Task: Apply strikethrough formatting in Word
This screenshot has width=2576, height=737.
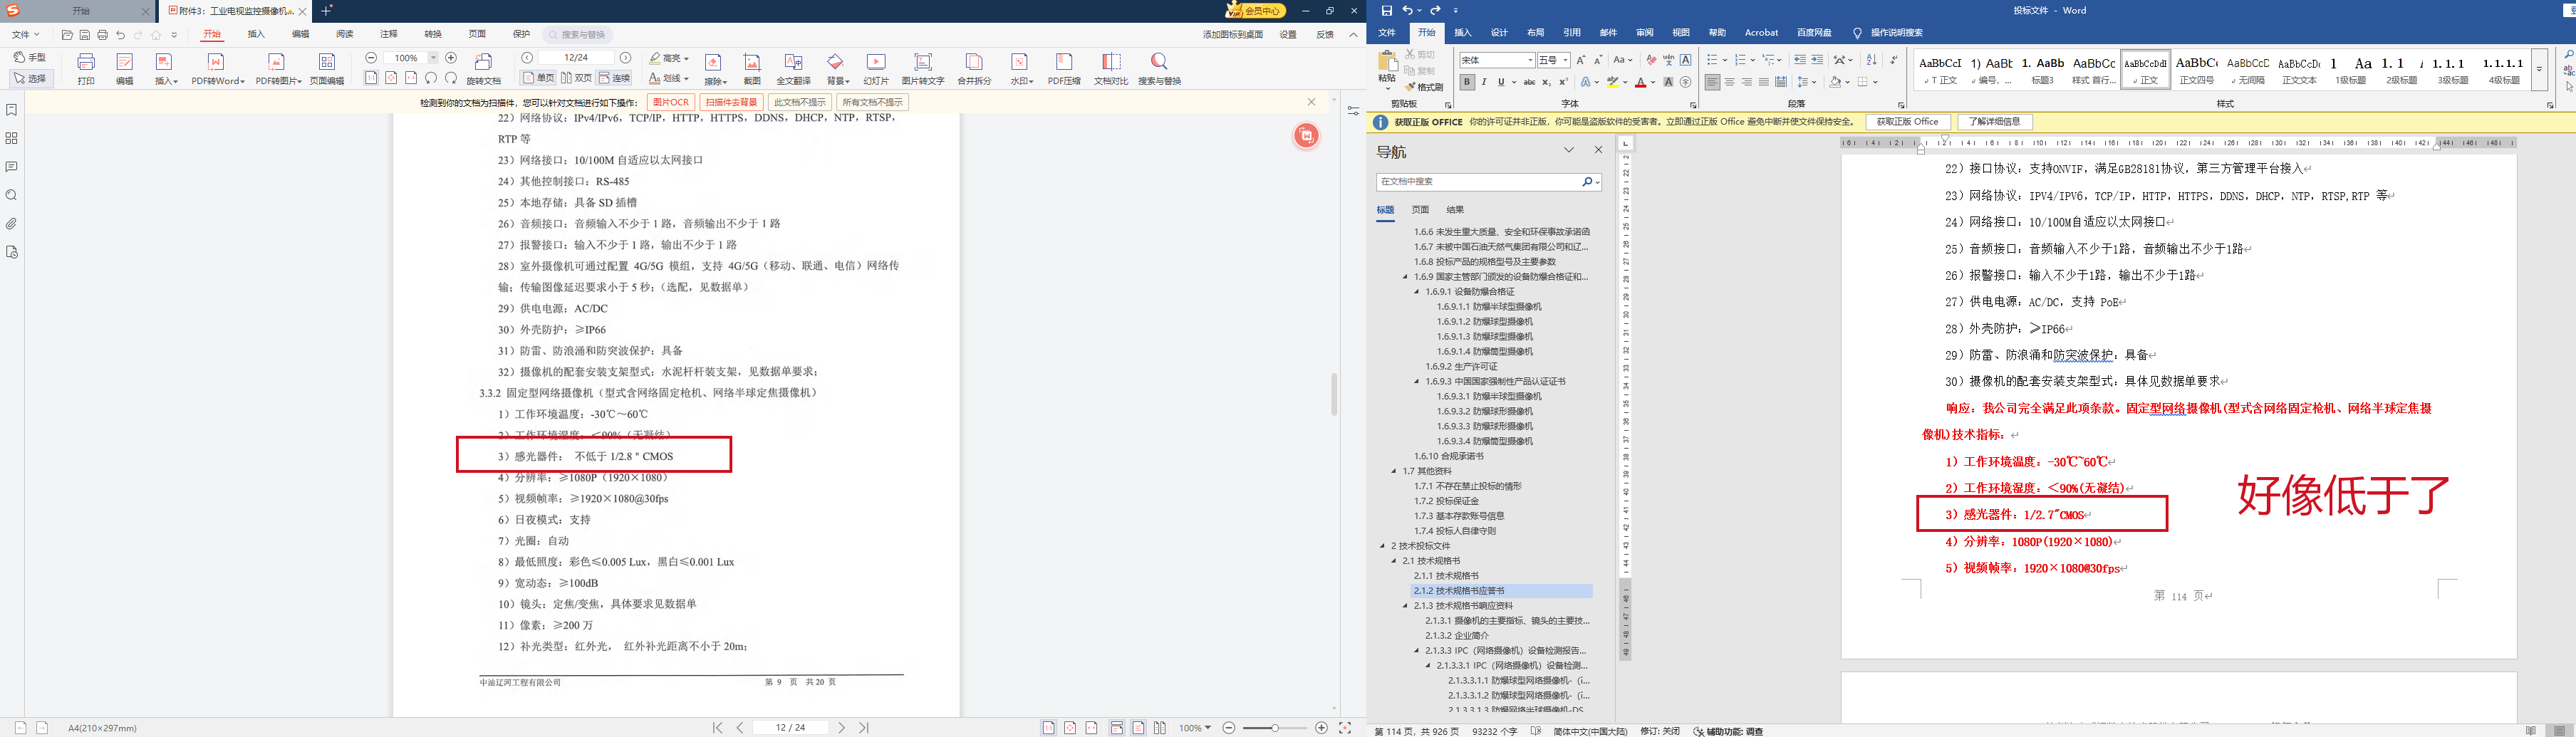Action: click(x=1529, y=82)
